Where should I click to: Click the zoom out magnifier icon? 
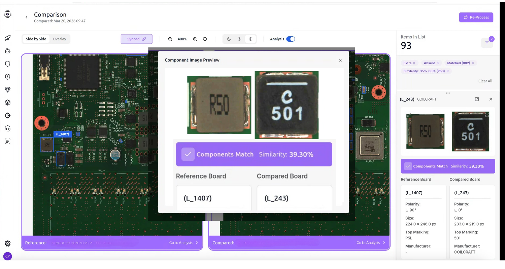tap(170, 39)
